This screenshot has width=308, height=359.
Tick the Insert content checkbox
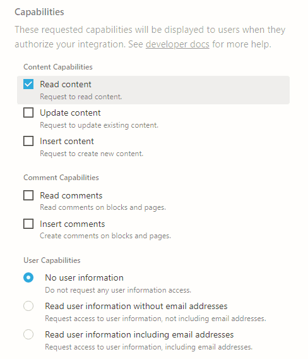click(x=28, y=141)
